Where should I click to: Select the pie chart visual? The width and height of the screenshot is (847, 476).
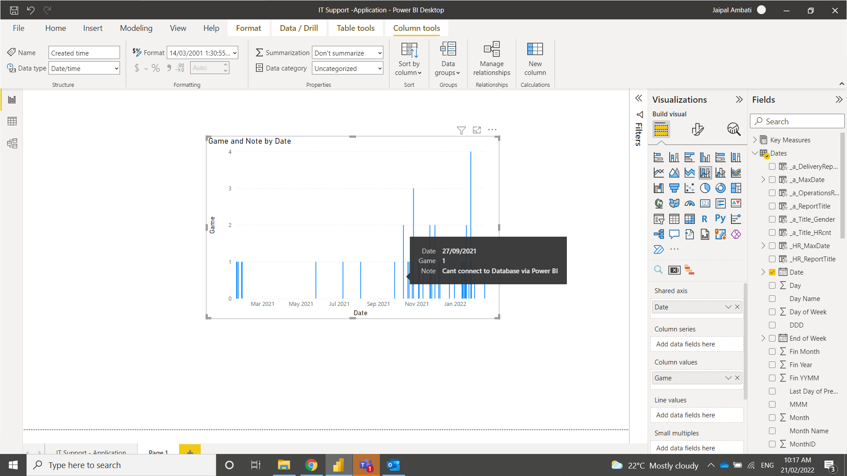(705, 188)
